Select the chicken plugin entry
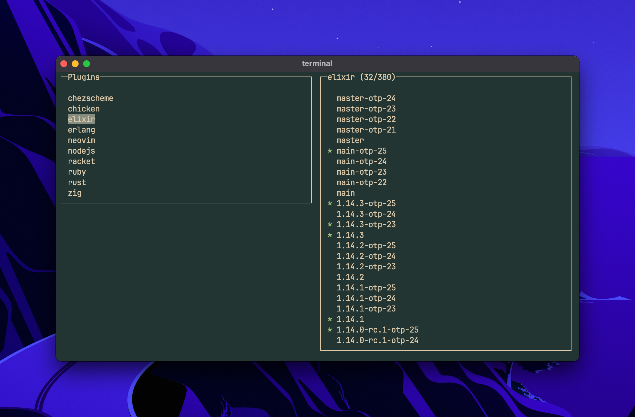The image size is (635, 417). 84,109
